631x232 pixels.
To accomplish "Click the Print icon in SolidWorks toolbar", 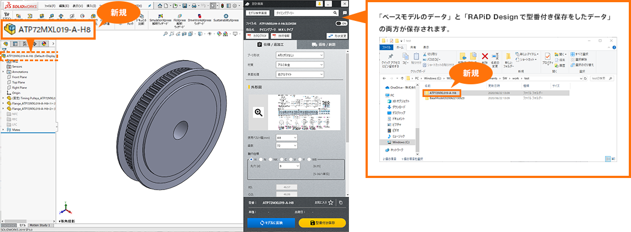I will point(194,6).
